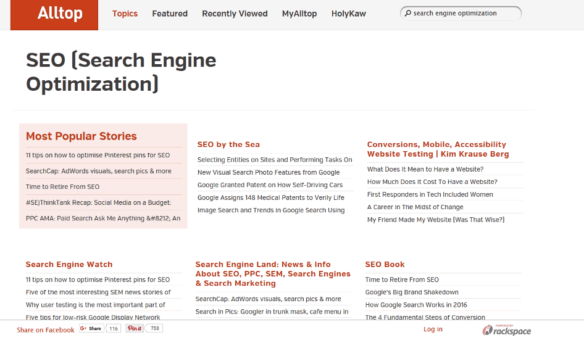This screenshot has width=584, height=340.
Task: Click Share on Facebook
Action: 46,330
